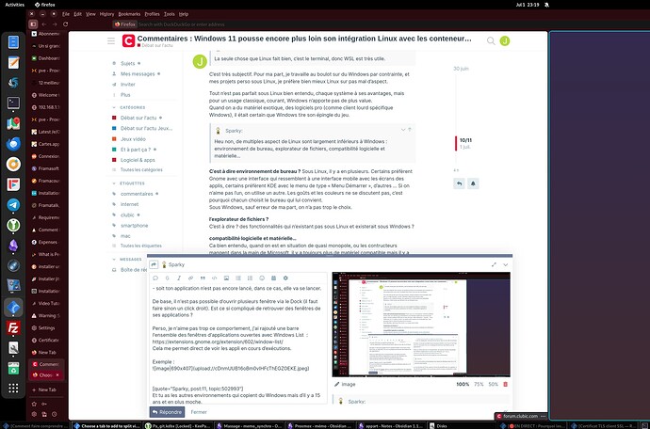Viewport: 650px width, 429px height.
Task: Click the blockquote icon in the composer toolbar
Action: tap(203, 278)
